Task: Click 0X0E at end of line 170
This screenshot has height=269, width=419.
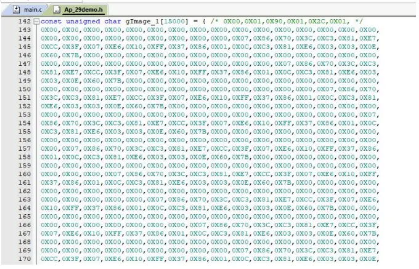Action: pyautogui.click(x=368, y=259)
